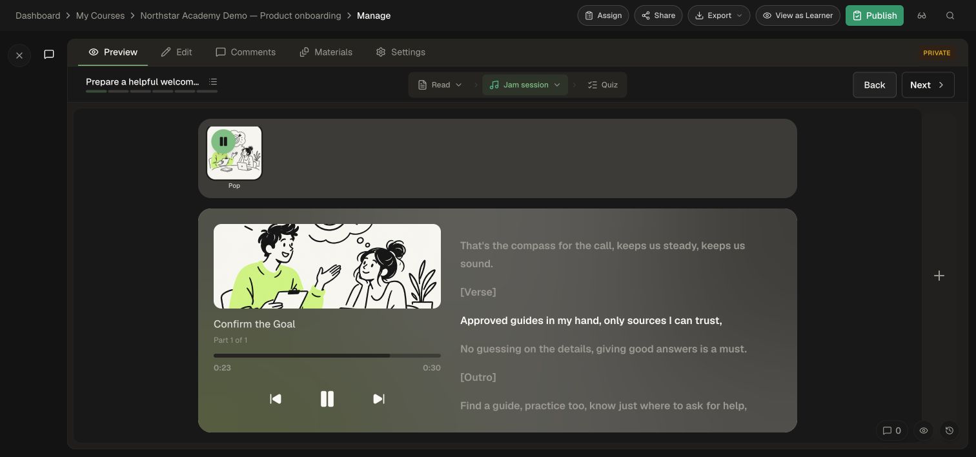The height and width of the screenshot is (457, 976).
Task: Open the My Courses breadcrumb
Action: 100,15
